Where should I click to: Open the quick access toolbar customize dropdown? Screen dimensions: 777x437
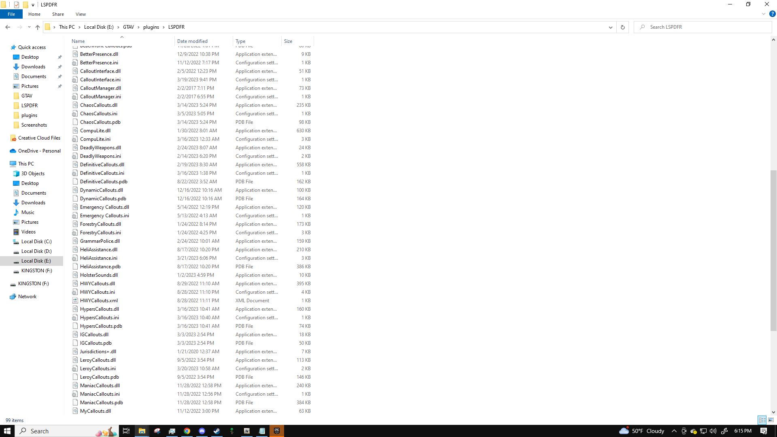coord(33,5)
